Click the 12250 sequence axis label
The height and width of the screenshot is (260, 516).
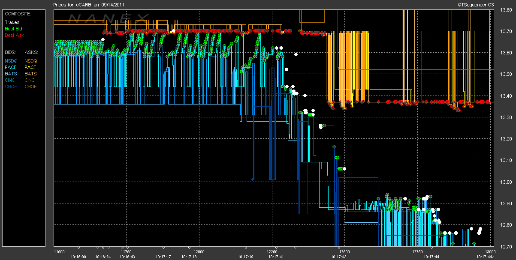273,251
